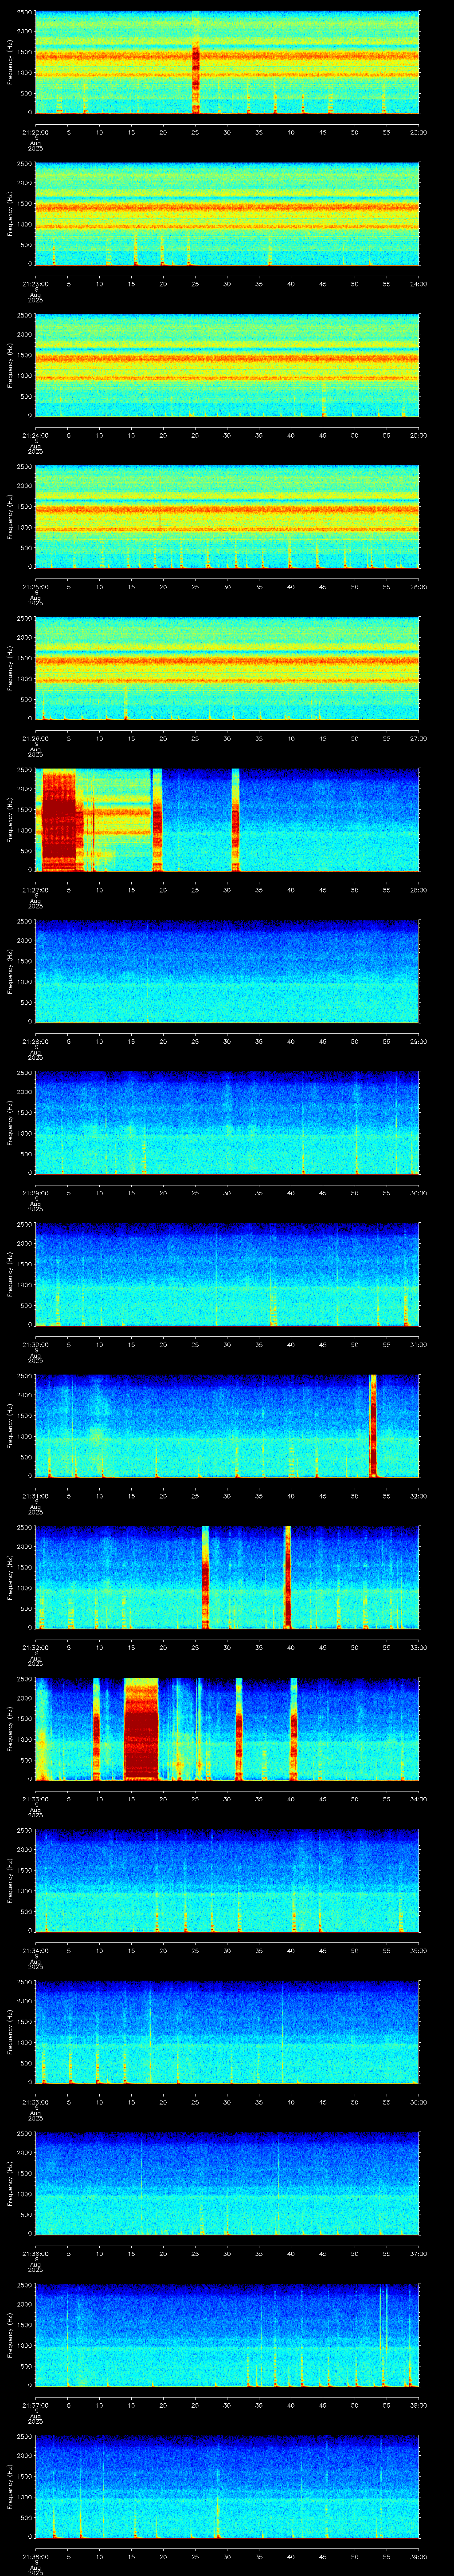This screenshot has width=454, height=2576.
Task: Click the '21:31:00' time label
Action: pyautogui.click(x=35, y=1495)
